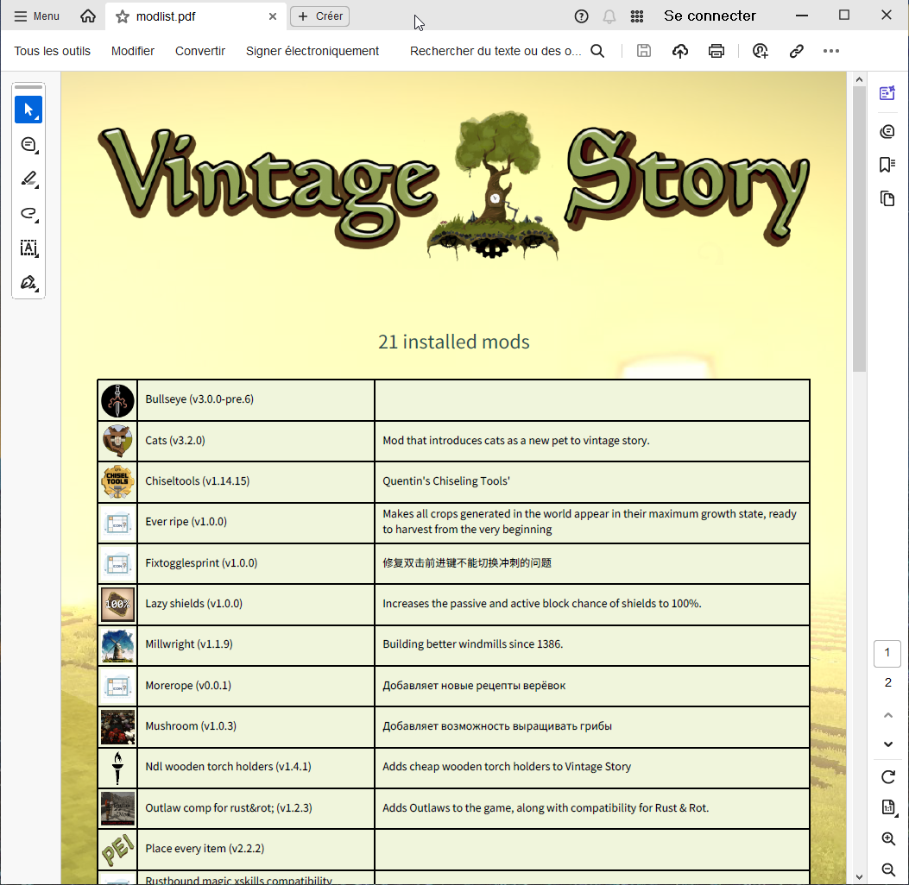Open the page display settings icon

click(888, 807)
